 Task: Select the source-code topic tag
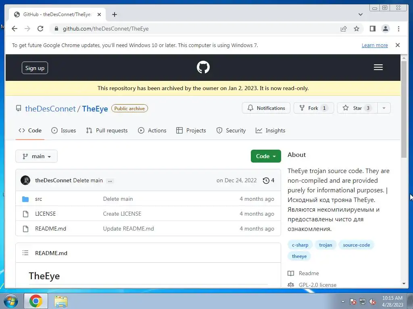click(x=357, y=245)
